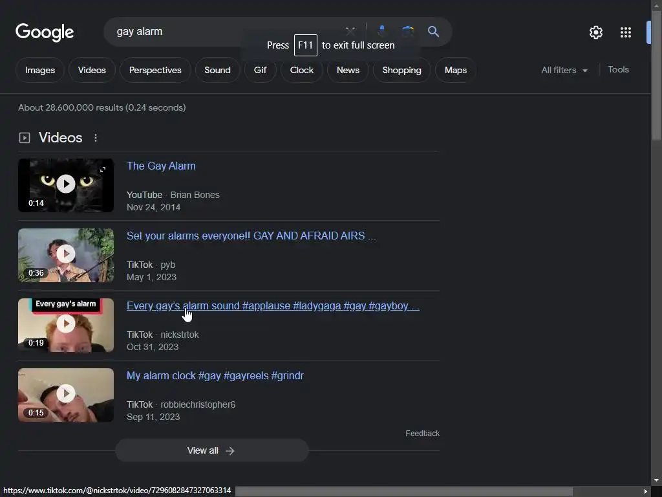Click the vertical scrollbar thumb
Viewport: 662px width, 497px height.
pos(656,76)
